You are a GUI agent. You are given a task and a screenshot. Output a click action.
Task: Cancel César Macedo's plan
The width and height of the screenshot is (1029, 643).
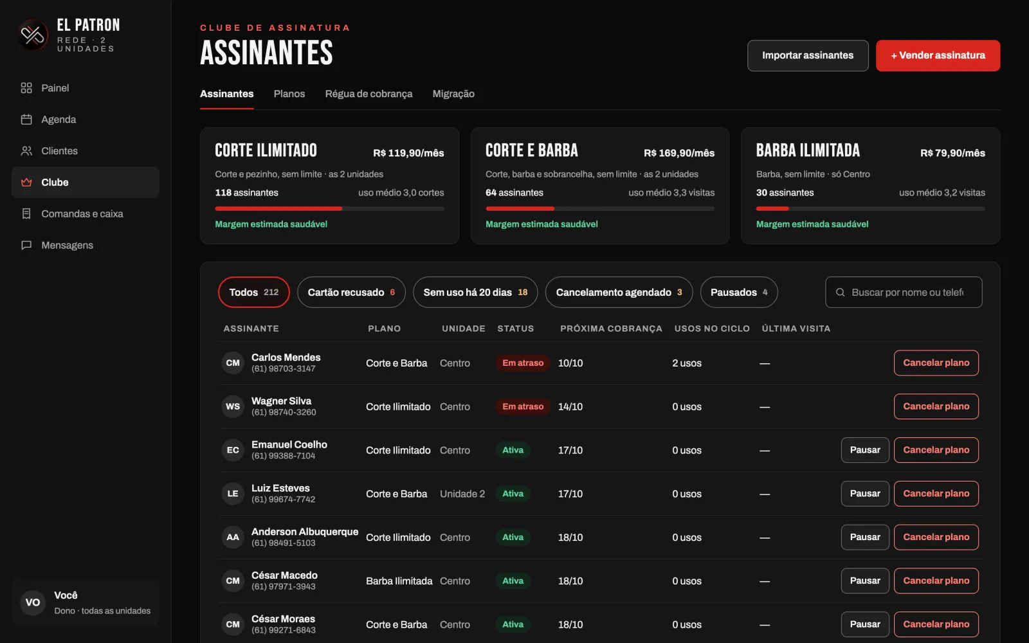(936, 581)
